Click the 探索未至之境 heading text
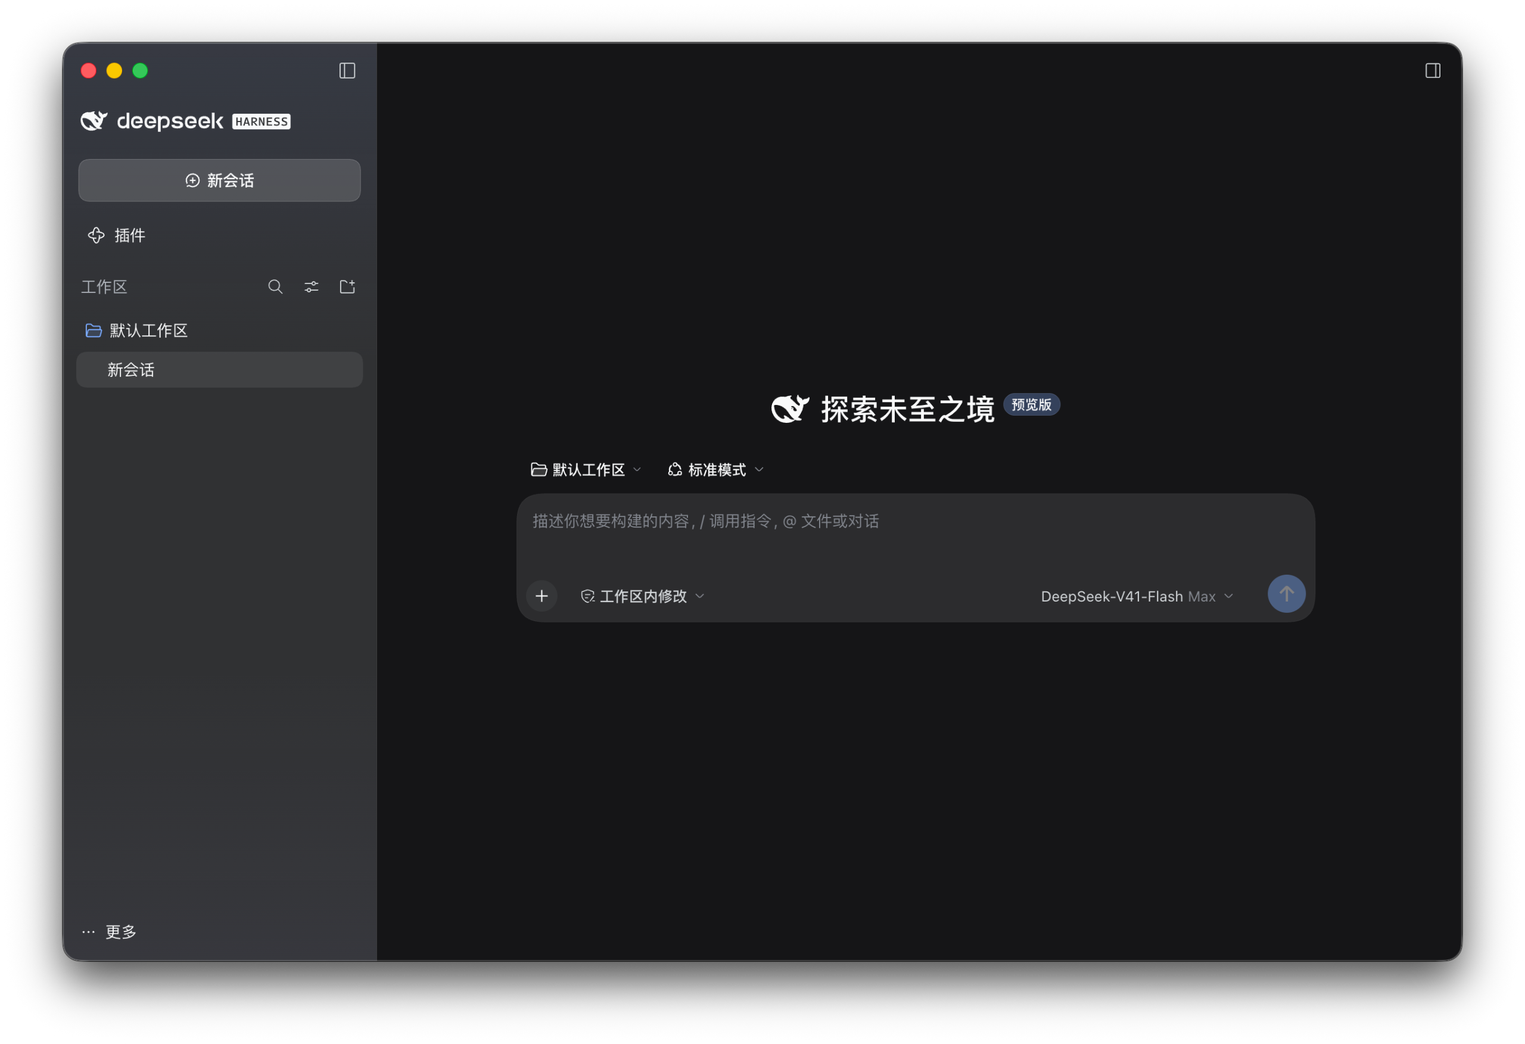 tap(907, 410)
